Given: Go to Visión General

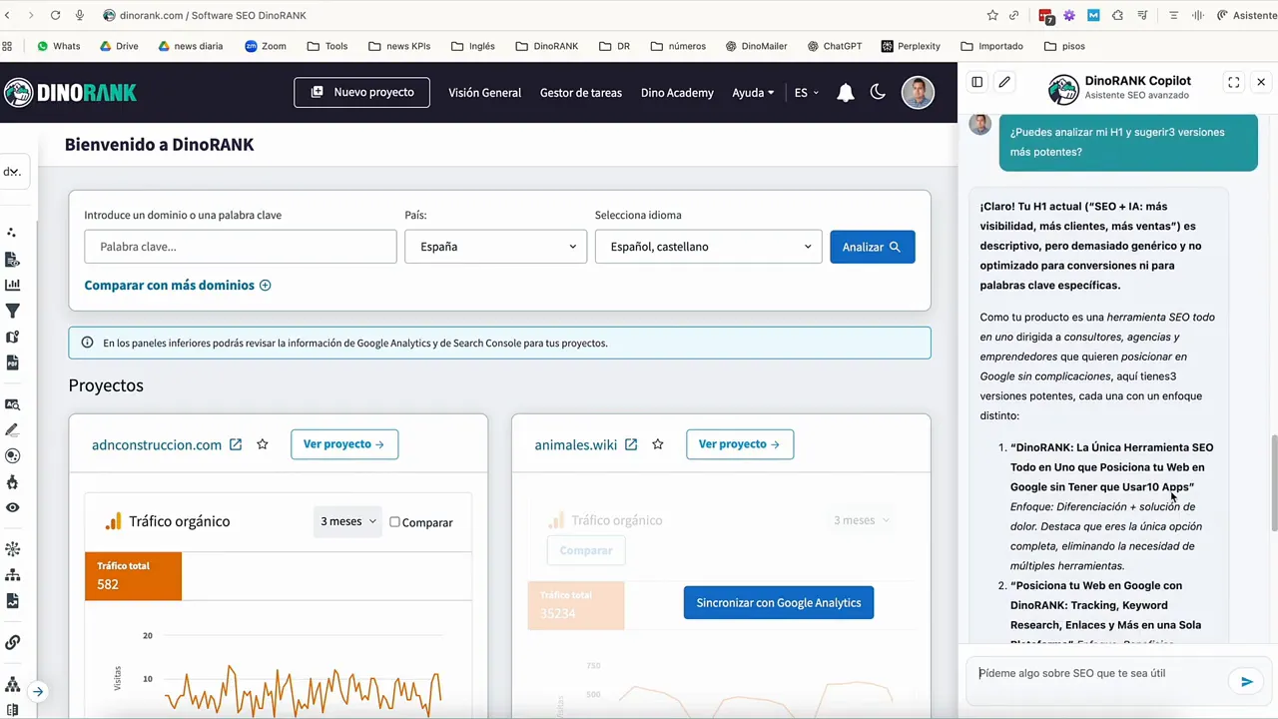Looking at the screenshot, I should (x=484, y=93).
